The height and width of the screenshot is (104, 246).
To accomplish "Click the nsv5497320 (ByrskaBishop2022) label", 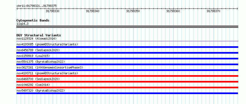I will pyautogui.click(x=41, y=91).
